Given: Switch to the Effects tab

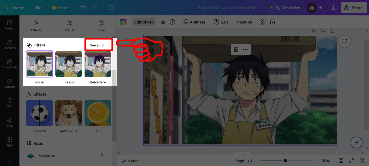Looking at the screenshot, I should pyautogui.click(x=36, y=26).
